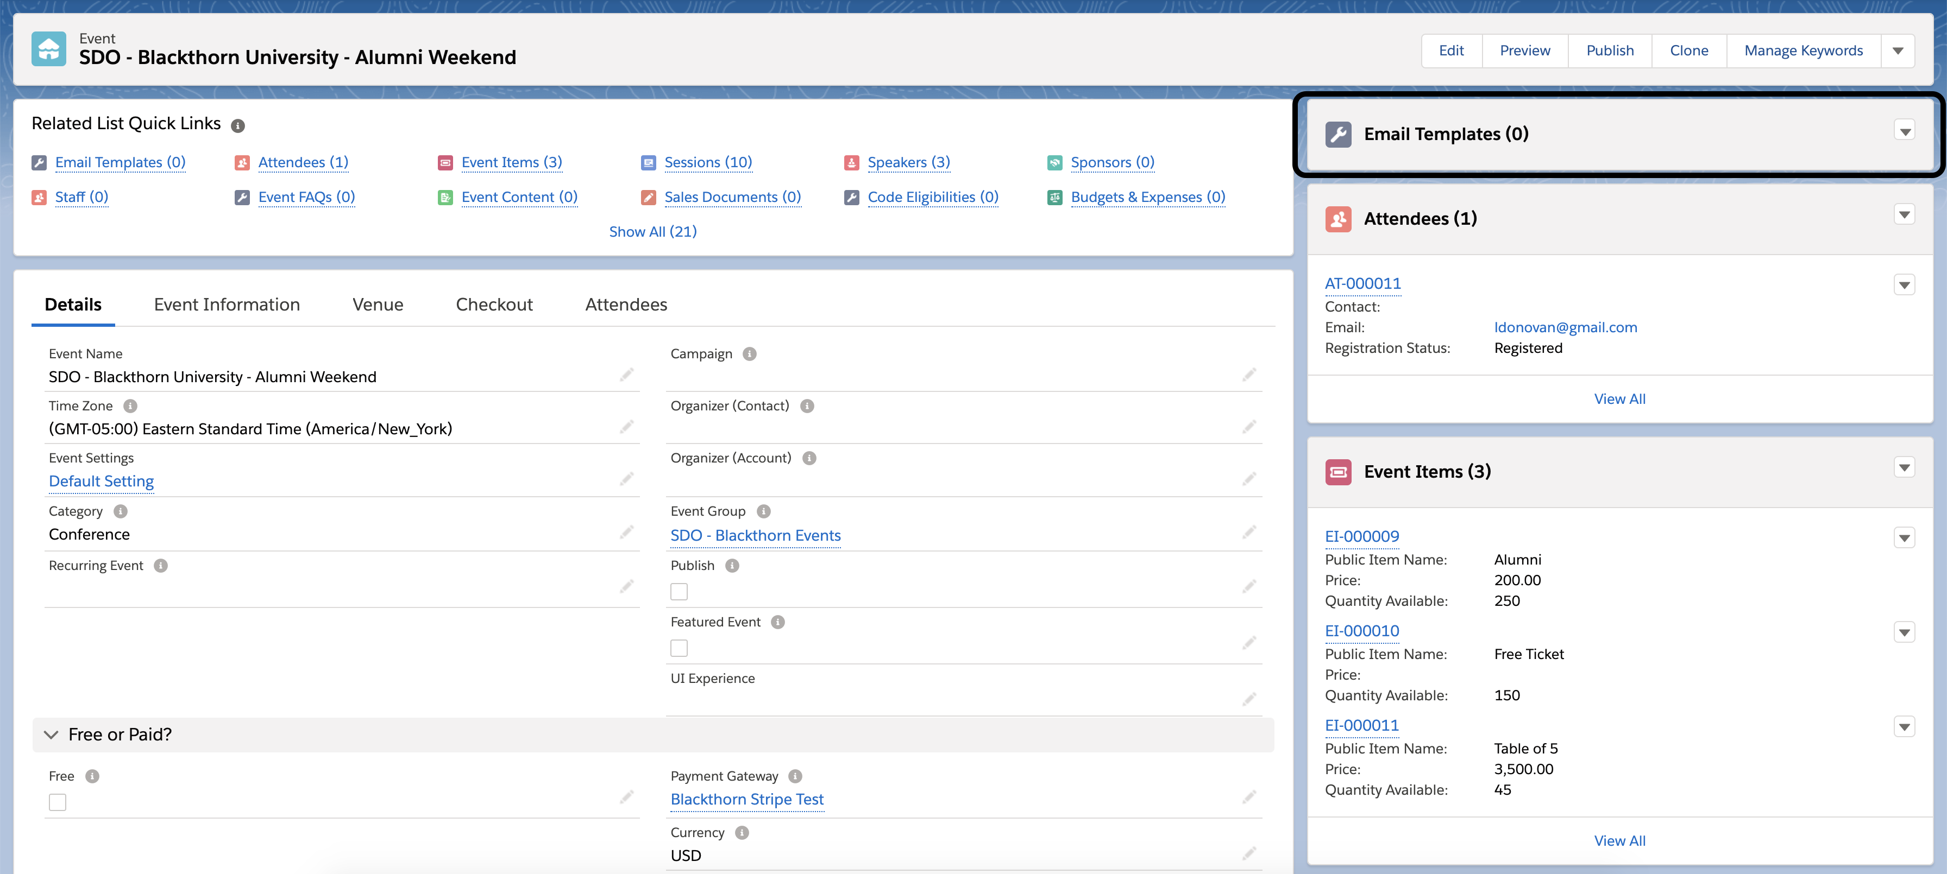Open the Email Templates panel dropdown menu

point(1905,131)
